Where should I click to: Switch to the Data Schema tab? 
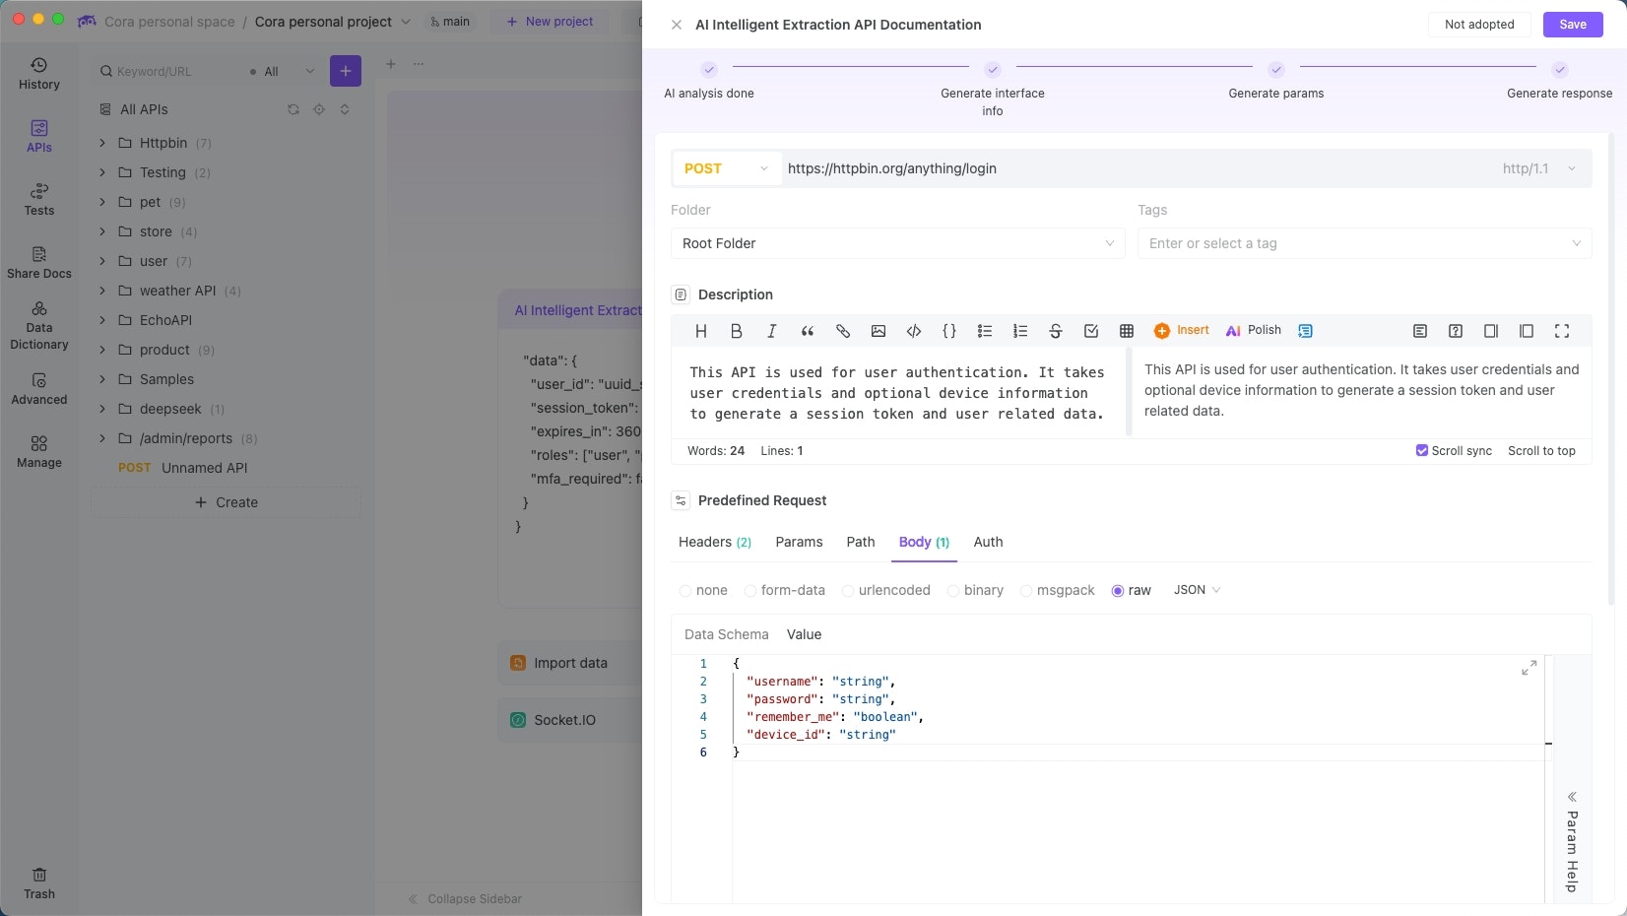[x=727, y=634]
